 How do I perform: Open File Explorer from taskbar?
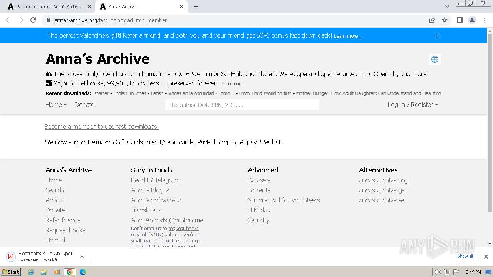[x=44, y=272]
